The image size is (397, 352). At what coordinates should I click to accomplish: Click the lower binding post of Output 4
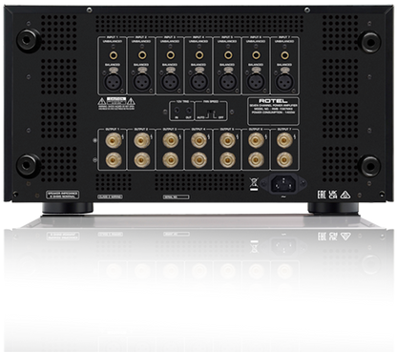click(x=199, y=159)
